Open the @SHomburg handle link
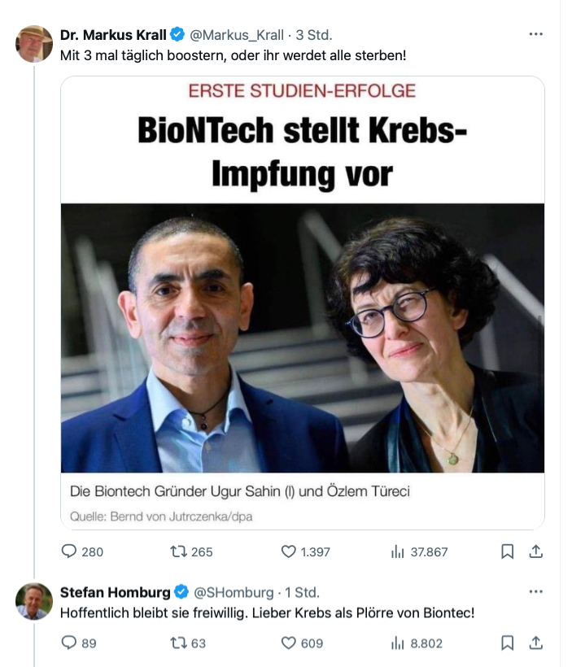The image size is (572, 667). point(234,591)
